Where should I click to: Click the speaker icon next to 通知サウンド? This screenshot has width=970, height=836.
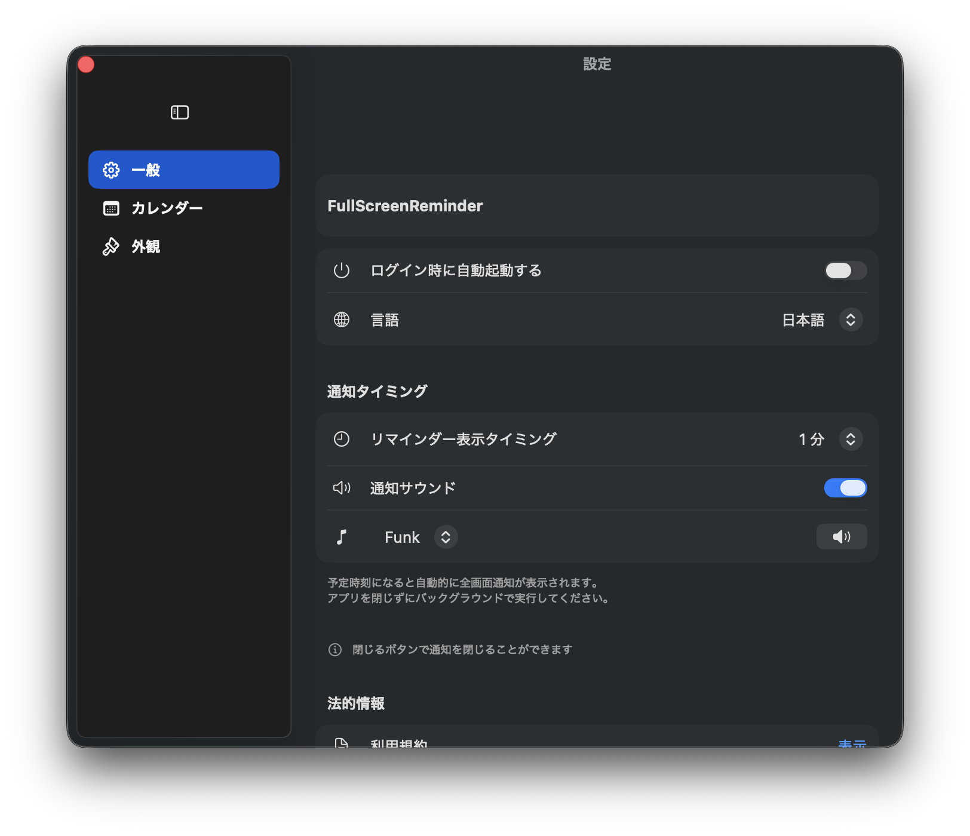point(342,487)
